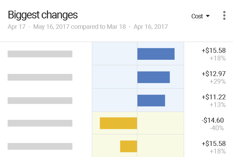Select the blue bar for +$11.22 change
Image resolution: width=233 pixels, height=157 pixels.
coord(151,100)
